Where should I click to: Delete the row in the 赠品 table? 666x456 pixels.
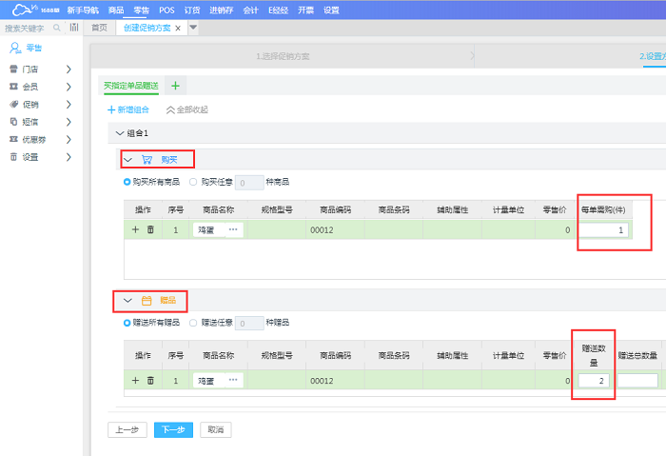pos(150,380)
